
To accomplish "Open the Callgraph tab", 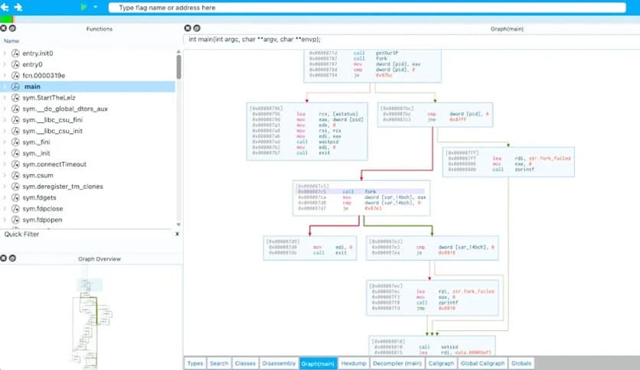I will point(441,363).
